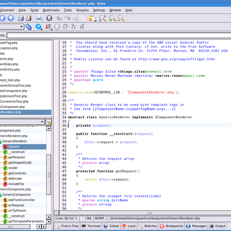Viewport: 231px width, 231px height.
Task: Click the red-arrow run script icon
Action: pos(49,27)
